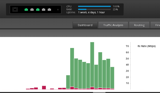
Task: Click the Rx Rate (Mbps) legend label
Action: tap(147, 46)
